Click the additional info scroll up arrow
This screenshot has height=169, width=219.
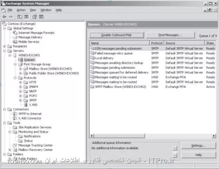(175, 148)
